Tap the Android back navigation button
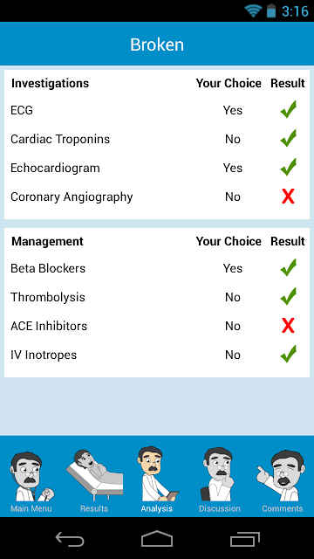314x559 pixels. click(70, 539)
